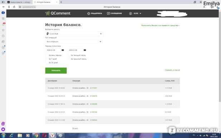The height and width of the screenshot is (138, 221).
Task: Select the 'За весь период' option
Action: [x=55, y=55]
